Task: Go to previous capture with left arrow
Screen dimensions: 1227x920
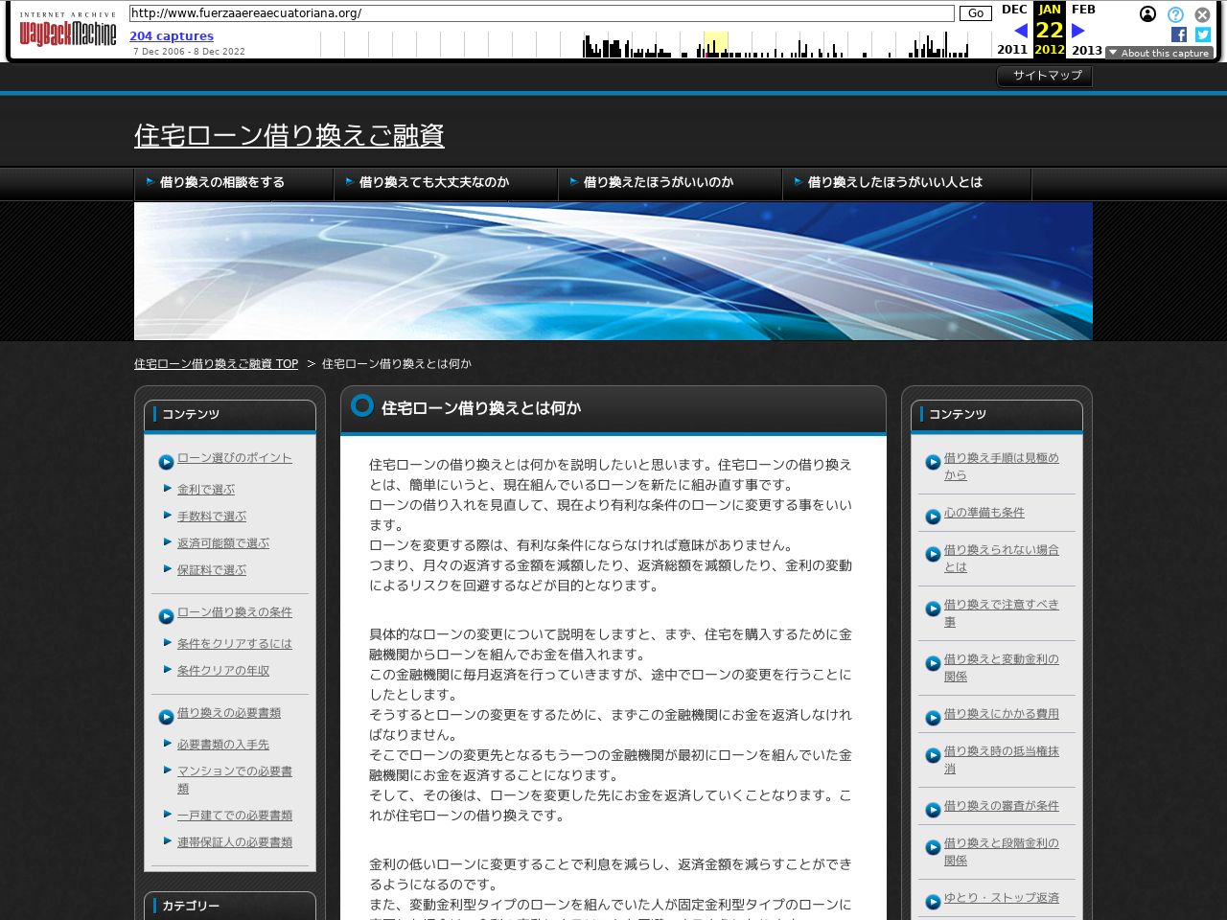Action: (1020, 31)
